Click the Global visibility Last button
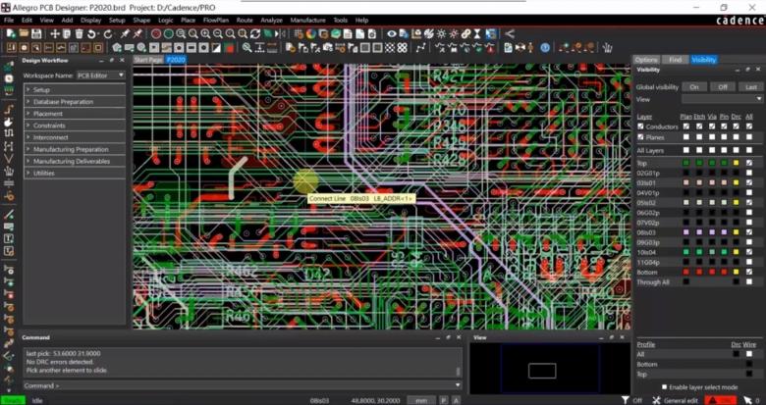This screenshot has width=766, height=405. pos(751,86)
